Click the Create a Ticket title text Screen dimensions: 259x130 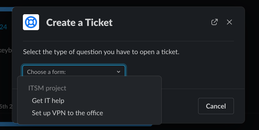click(x=79, y=22)
